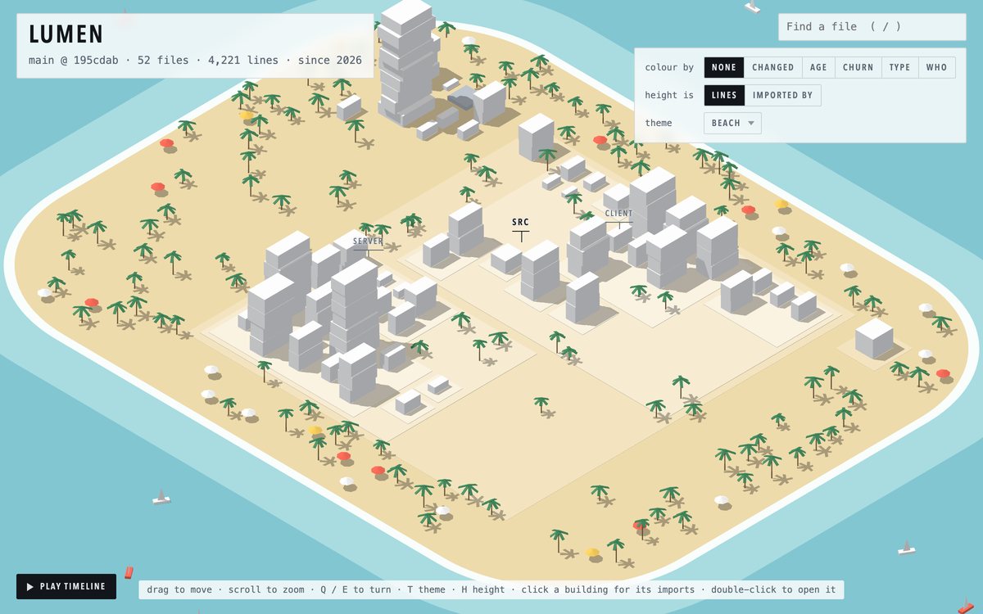
Task: Click the arched grey building beside the tower
Action: click(461, 100)
